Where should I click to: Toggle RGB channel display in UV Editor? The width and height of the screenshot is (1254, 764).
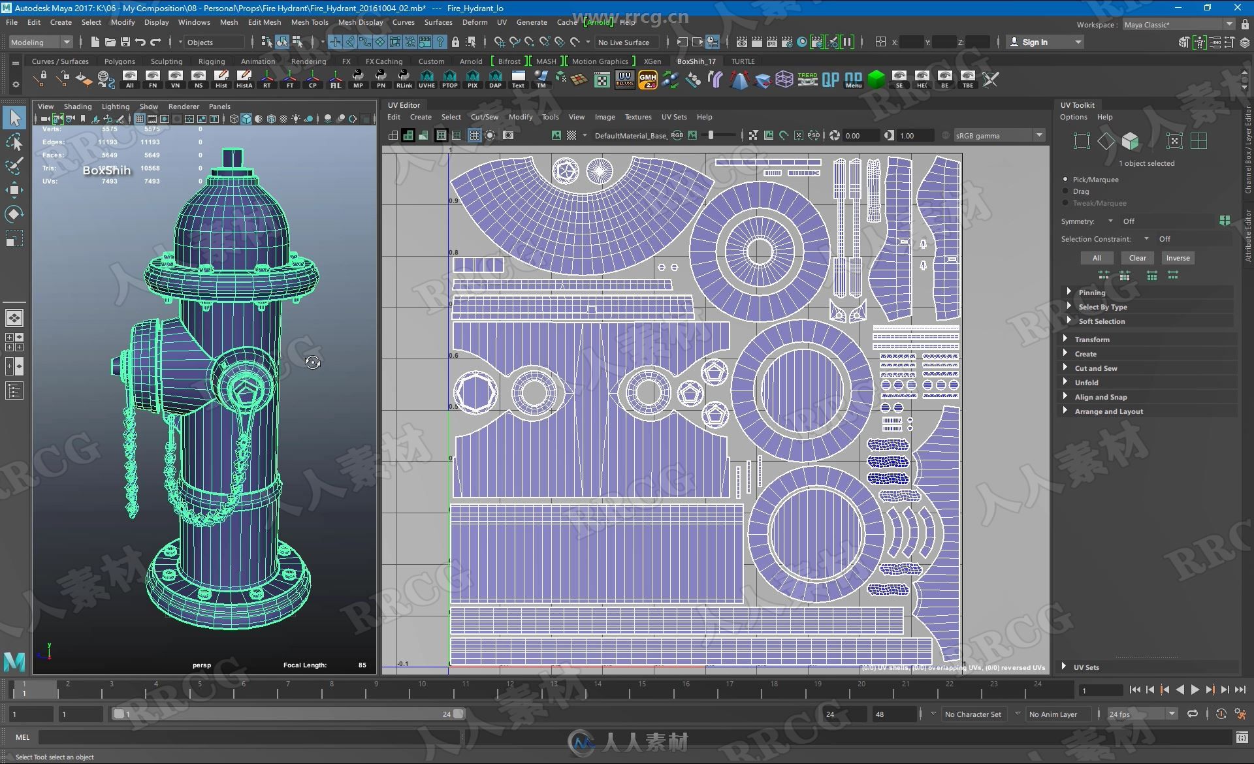point(677,135)
